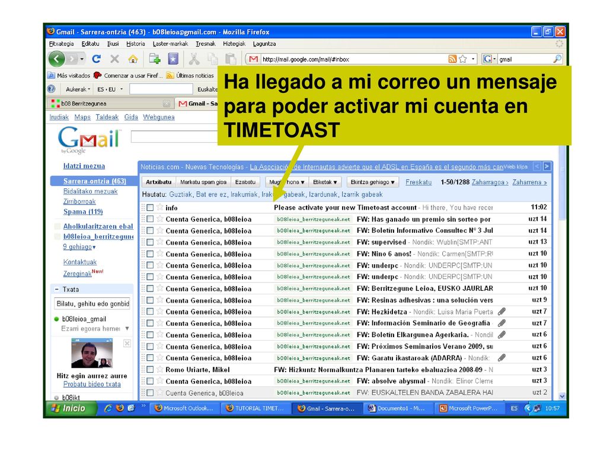Click Markatu spam gisa button
Viewport: 607px width, 455px height.
203,182
